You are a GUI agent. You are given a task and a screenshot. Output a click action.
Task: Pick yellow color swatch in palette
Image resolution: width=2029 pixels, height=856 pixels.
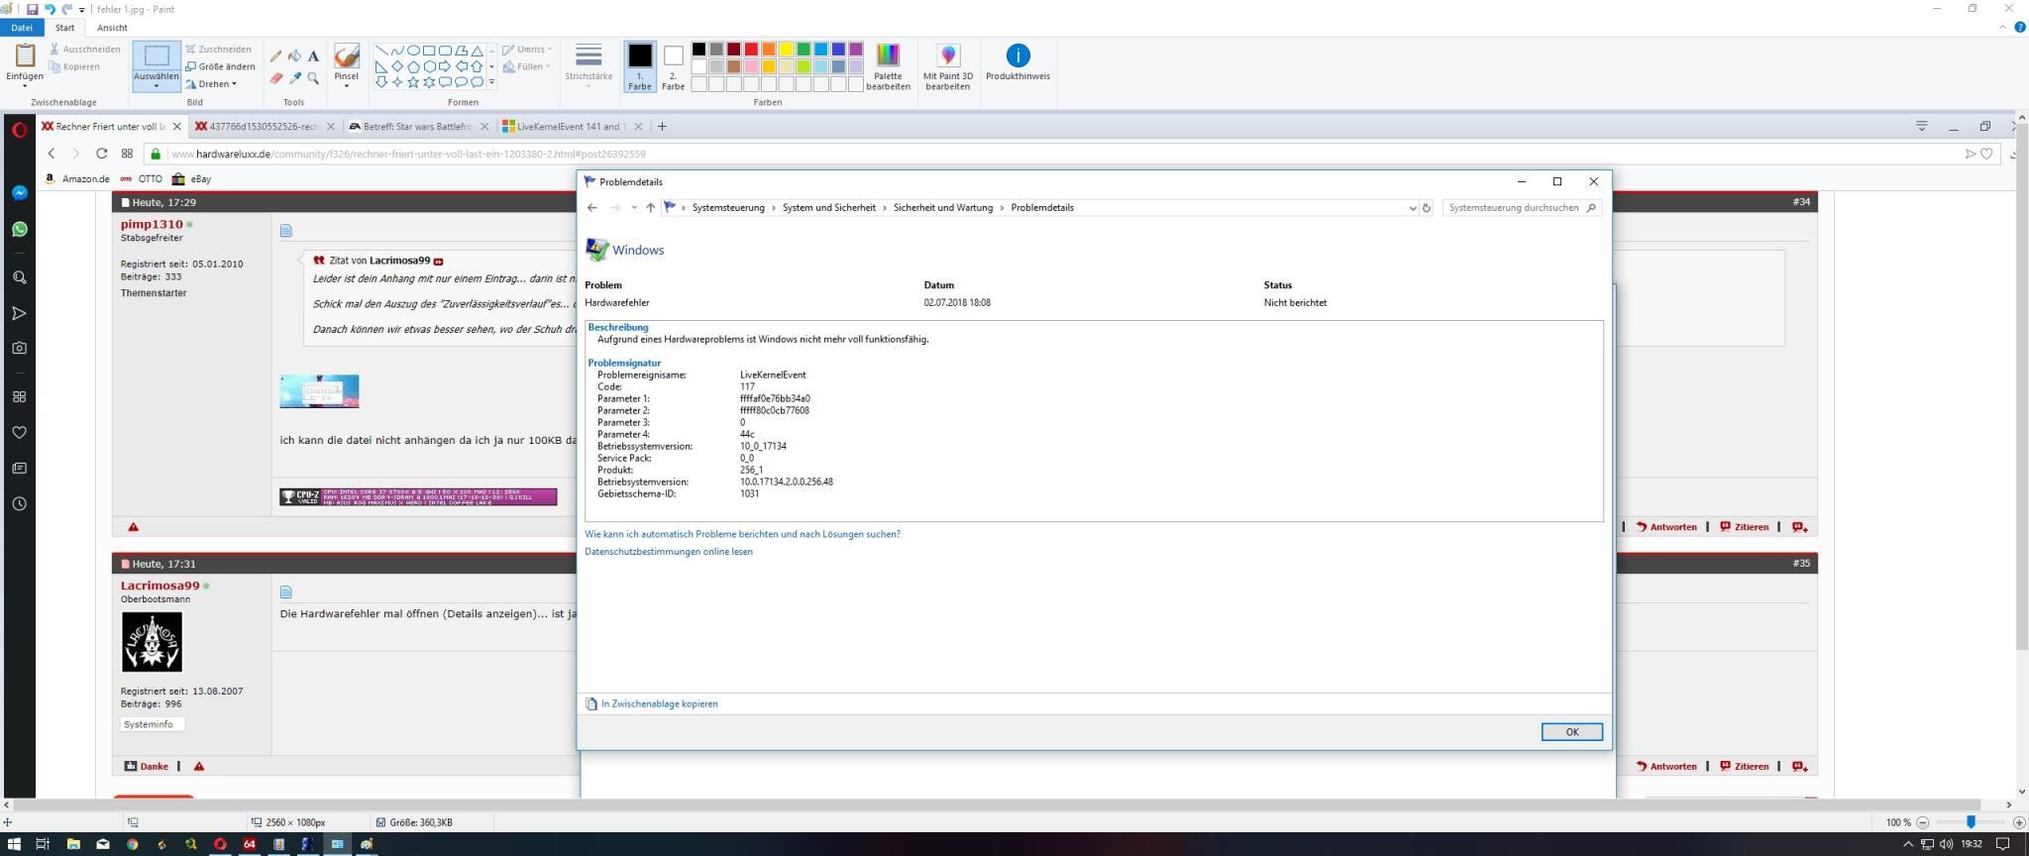[786, 49]
